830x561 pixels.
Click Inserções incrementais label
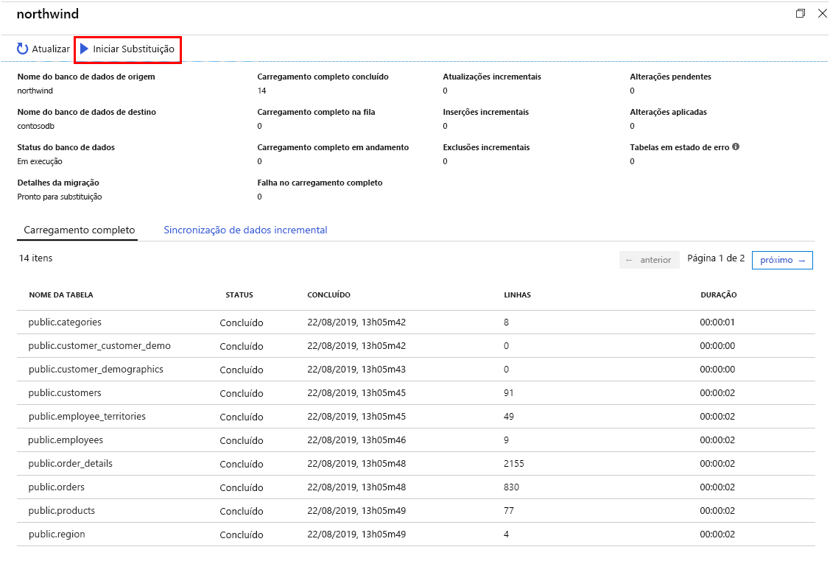(485, 112)
